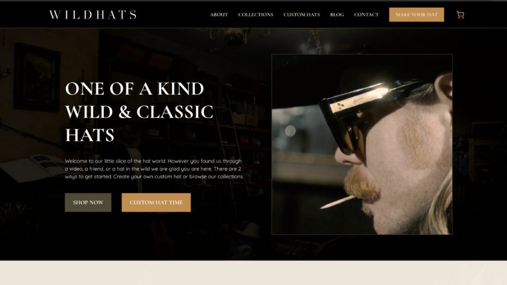This screenshot has height=285, width=507.
Task: Click the beige section below the hero
Action: (253, 273)
